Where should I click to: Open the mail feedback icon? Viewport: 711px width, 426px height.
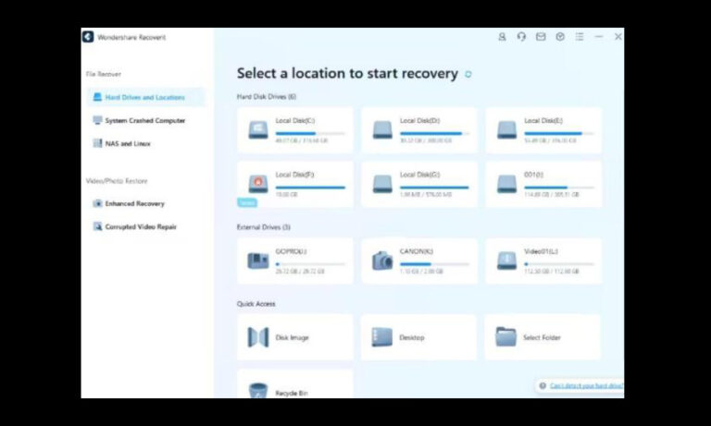click(541, 37)
